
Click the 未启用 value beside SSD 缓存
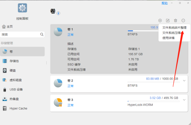133,64
